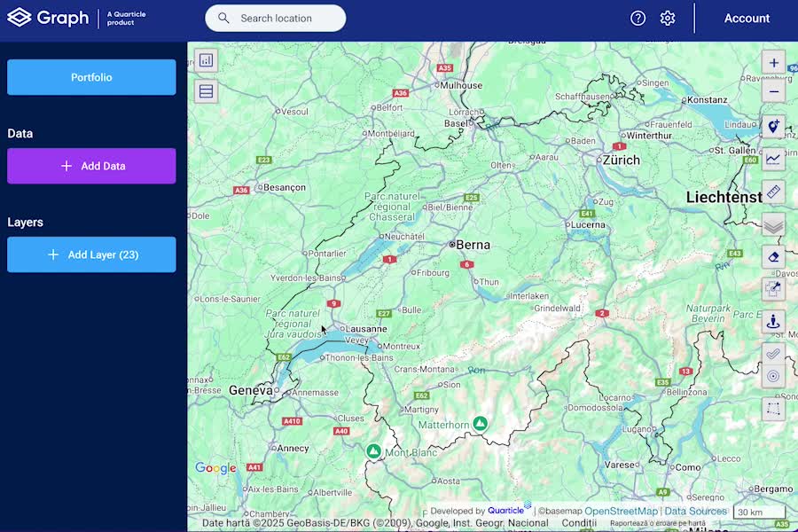This screenshot has height=532, width=798.
Task: Click the Zürich city label
Action: 622,160
